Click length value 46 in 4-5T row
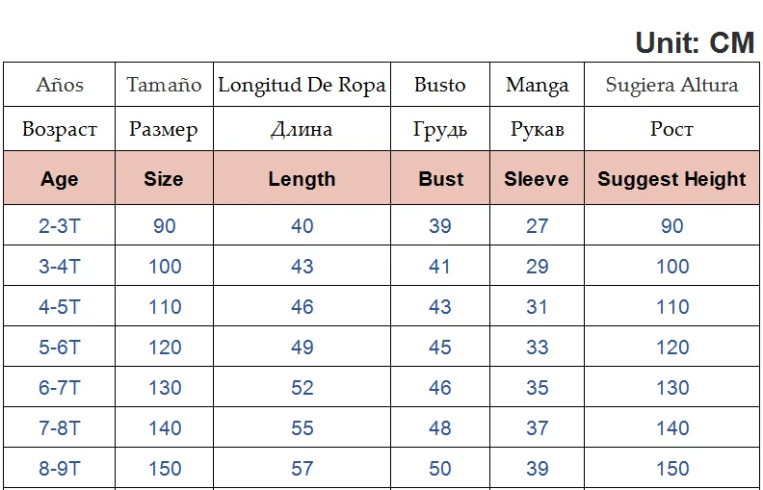This screenshot has width=763, height=490. point(303,307)
